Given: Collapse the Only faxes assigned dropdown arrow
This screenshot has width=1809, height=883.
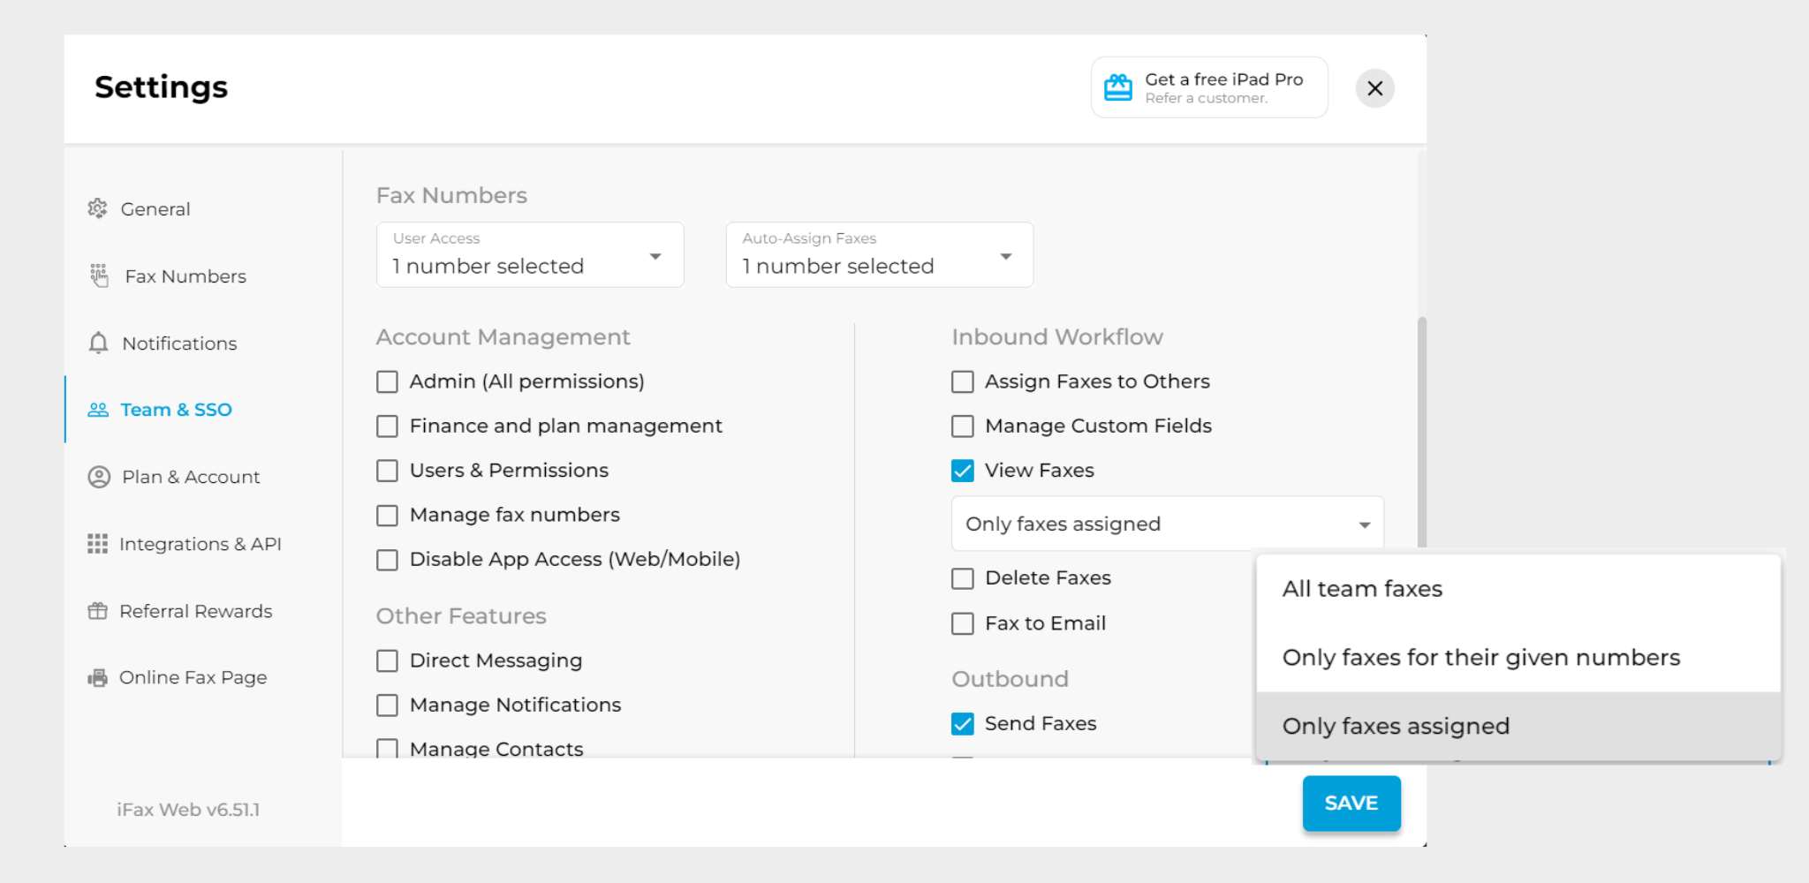Looking at the screenshot, I should click(x=1365, y=525).
